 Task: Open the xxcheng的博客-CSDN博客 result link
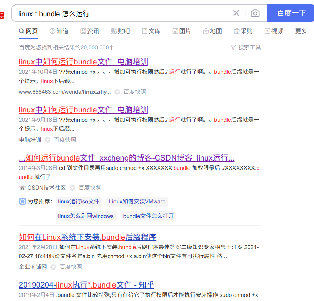(x=127, y=158)
